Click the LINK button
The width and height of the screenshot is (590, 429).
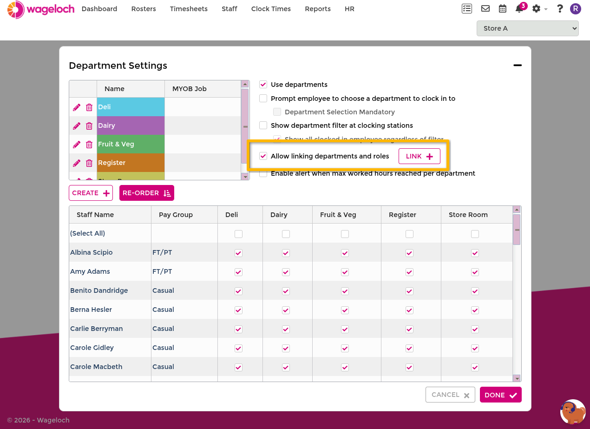point(419,157)
